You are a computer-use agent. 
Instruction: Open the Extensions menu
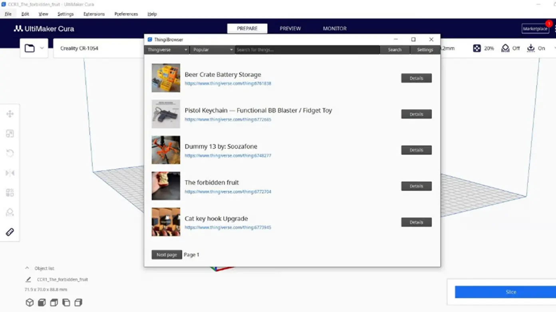94,14
